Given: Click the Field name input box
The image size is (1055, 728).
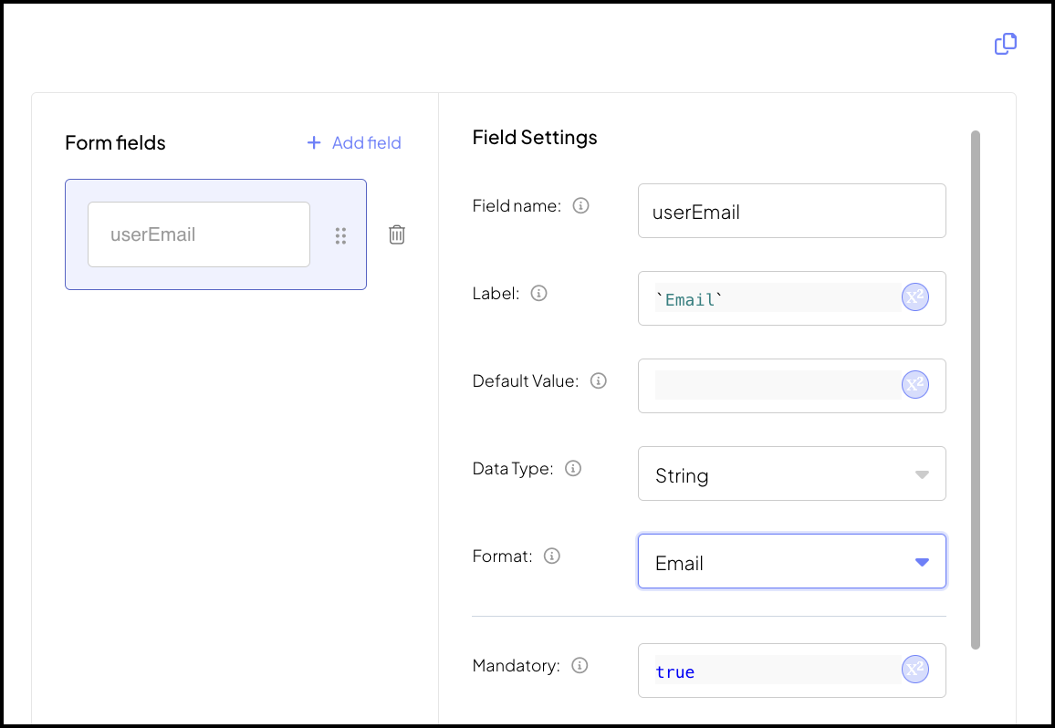Looking at the screenshot, I should tap(791, 211).
